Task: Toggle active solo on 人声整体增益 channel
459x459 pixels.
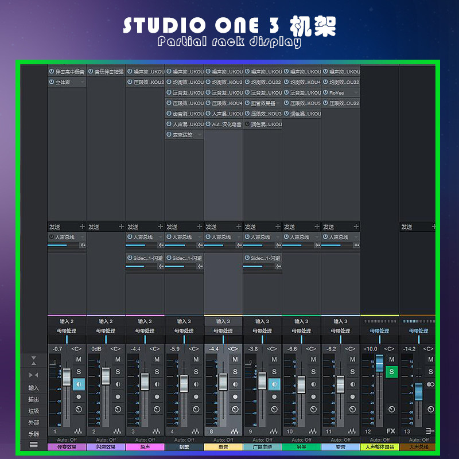Action: (x=392, y=372)
